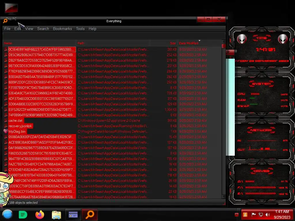
Task: Click the 361 KB size value
Action: point(172,121)
